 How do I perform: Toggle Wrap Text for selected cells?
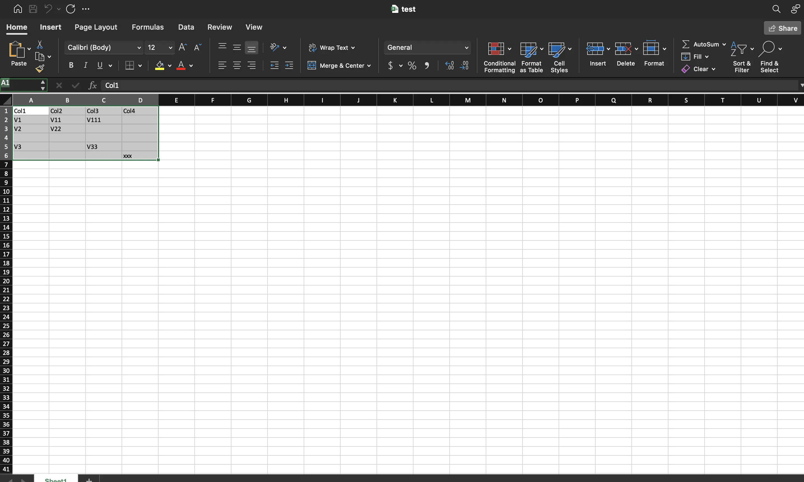click(331, 47)
